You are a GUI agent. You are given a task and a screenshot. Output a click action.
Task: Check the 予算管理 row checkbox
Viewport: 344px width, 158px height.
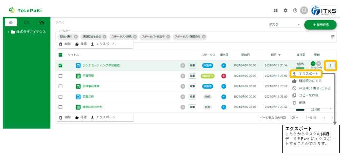(x=60, y=76)
